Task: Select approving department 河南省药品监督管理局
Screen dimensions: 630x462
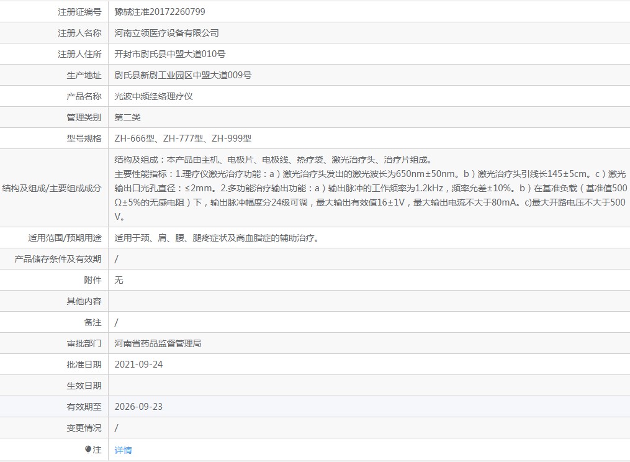Action: [158, 343]
